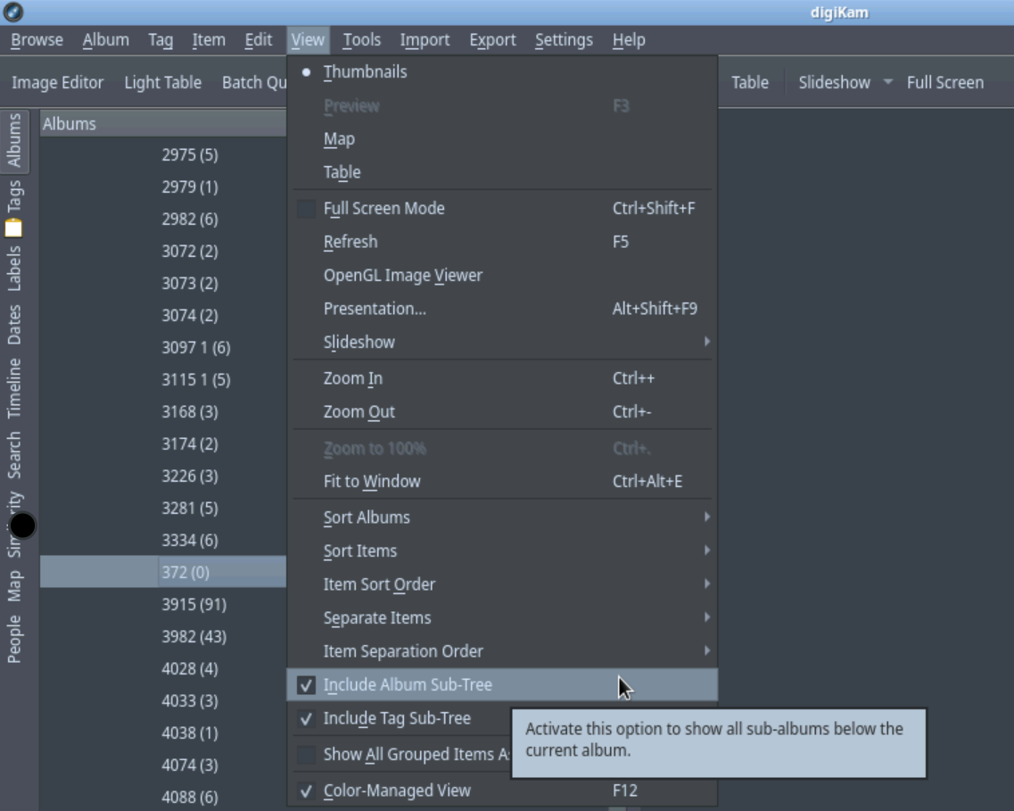1014x811 pixels.
Task: Open the Export menu
Action: tap(492, 40)
